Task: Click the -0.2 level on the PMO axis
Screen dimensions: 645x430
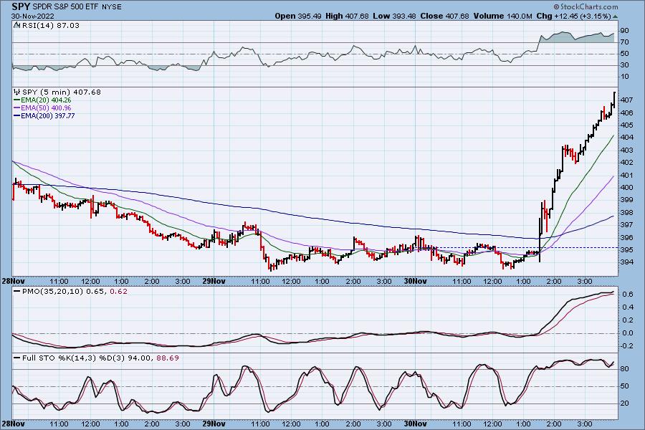Action: point(626,346)
